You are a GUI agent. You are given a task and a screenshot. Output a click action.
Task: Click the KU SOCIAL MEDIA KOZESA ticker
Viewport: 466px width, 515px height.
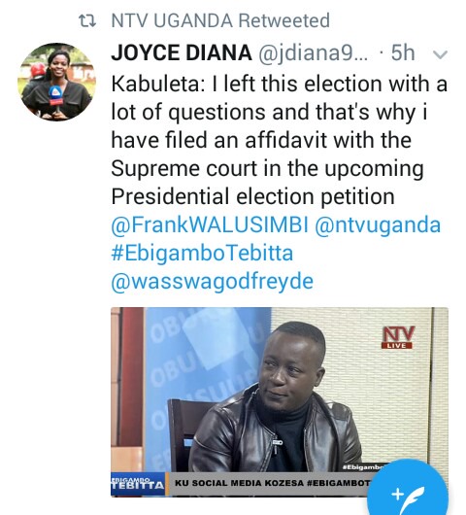pyautogui.click(x=272, y=483)
